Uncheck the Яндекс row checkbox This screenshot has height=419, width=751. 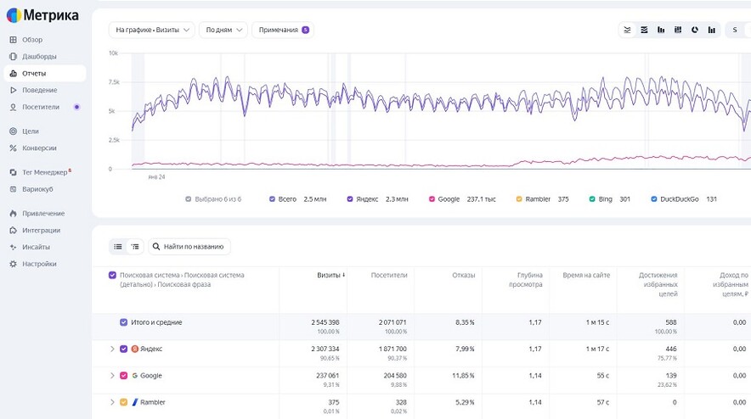[123, 349]
